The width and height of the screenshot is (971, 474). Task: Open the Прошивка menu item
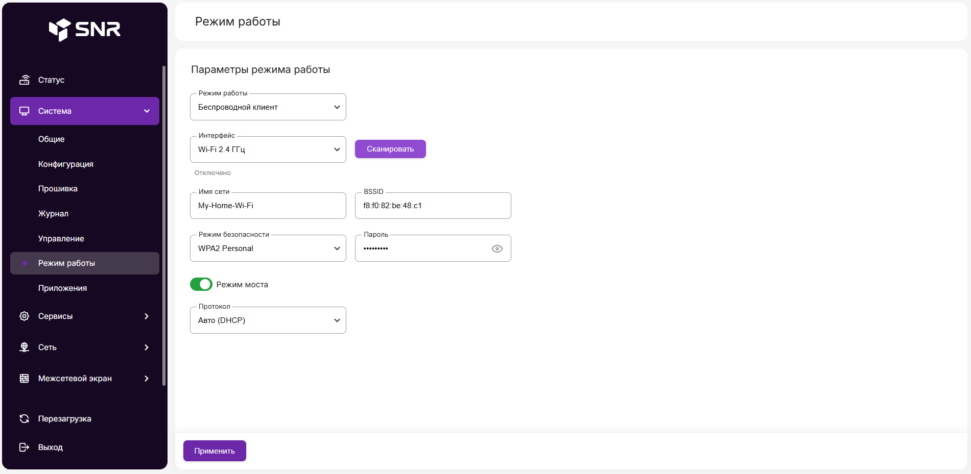click(x=58, y=189)
